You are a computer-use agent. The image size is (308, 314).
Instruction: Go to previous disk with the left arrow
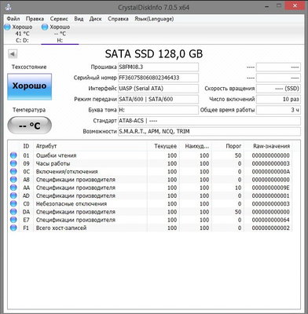(13, 54)
